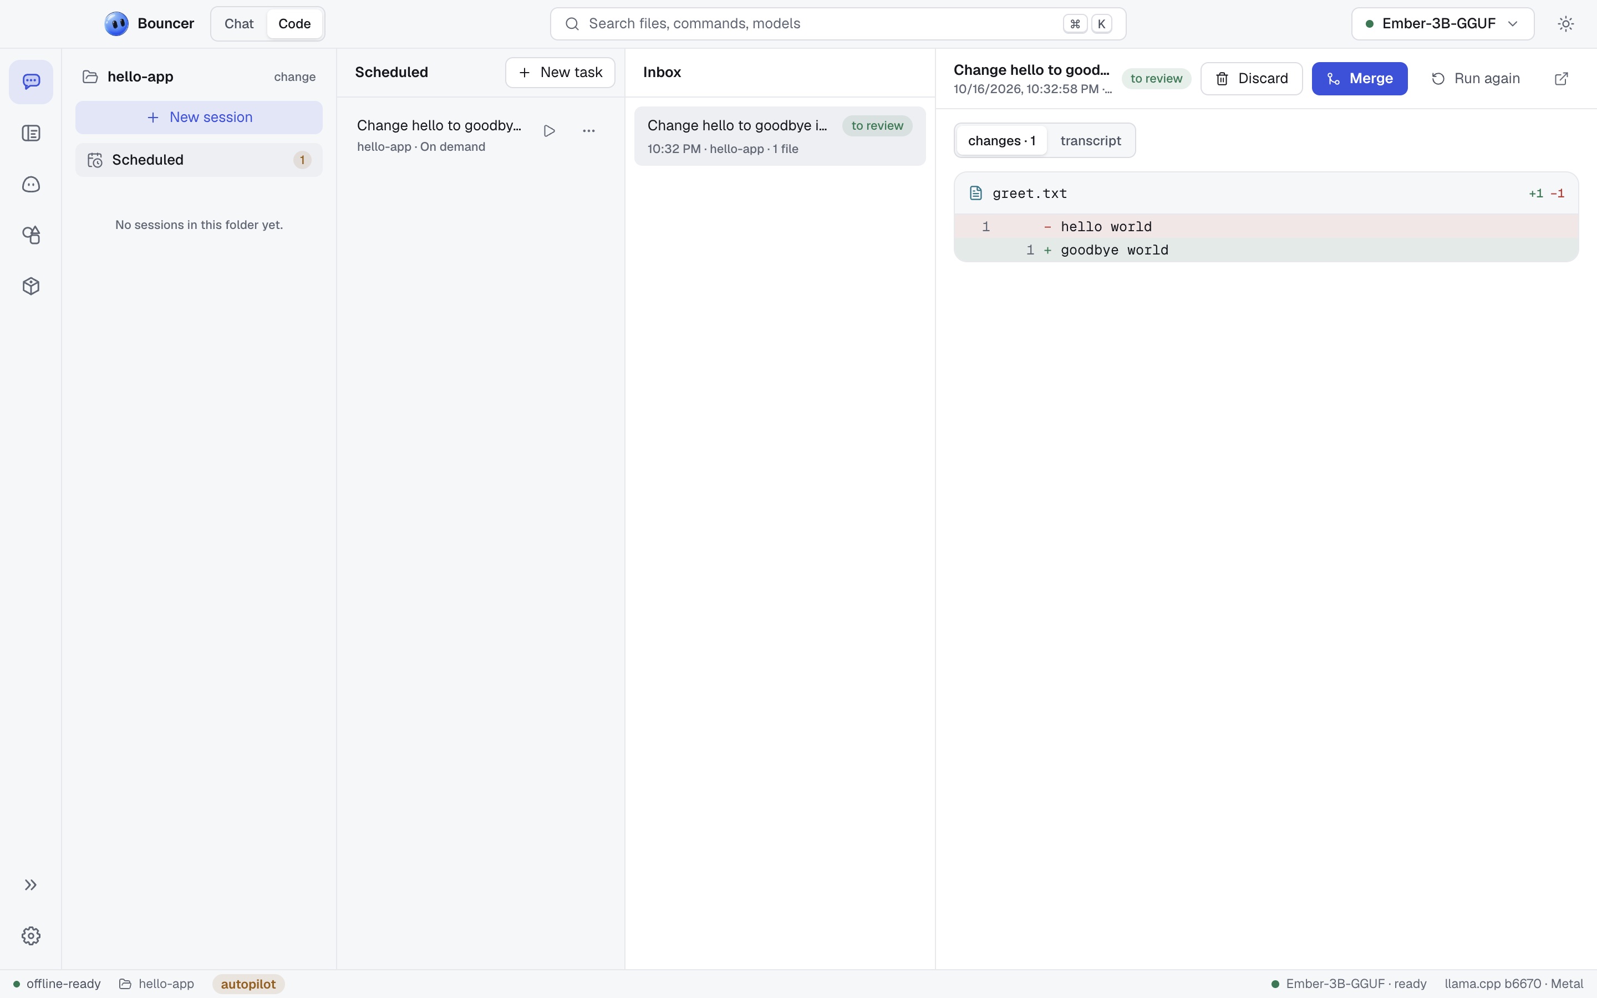
Task: Click offline-ready status indicator
Action: point(57,984)
